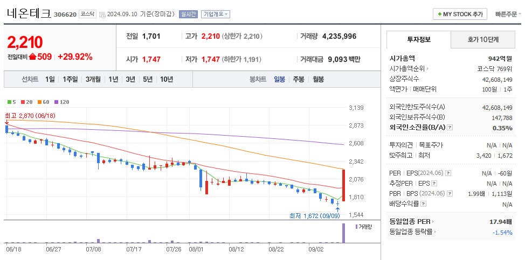Select the 10년 line chart period

pyautogui.click(x=167, y=79)
